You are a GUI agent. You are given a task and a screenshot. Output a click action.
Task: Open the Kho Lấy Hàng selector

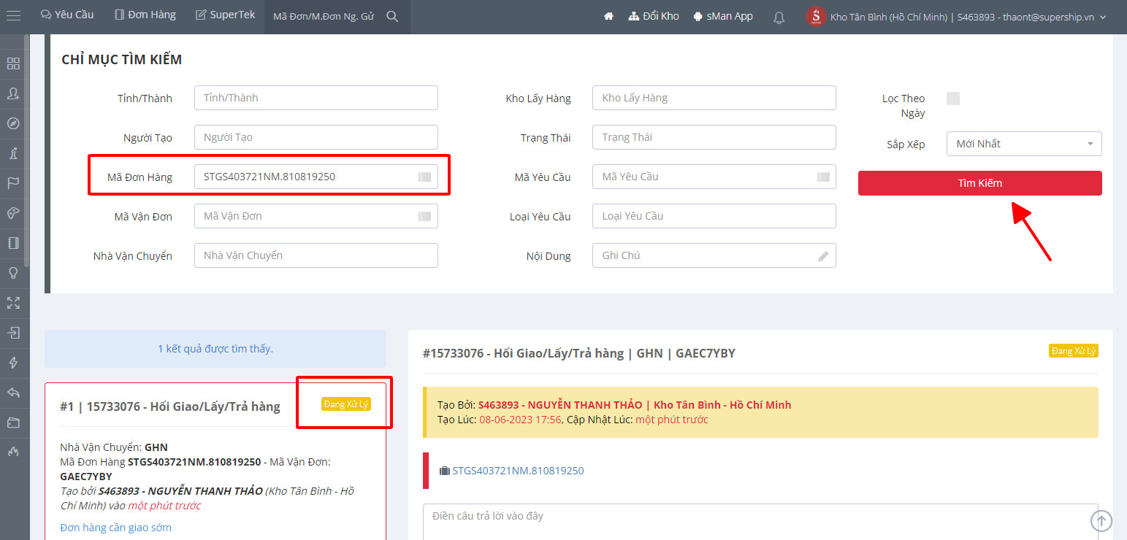[x=714, y=98]
